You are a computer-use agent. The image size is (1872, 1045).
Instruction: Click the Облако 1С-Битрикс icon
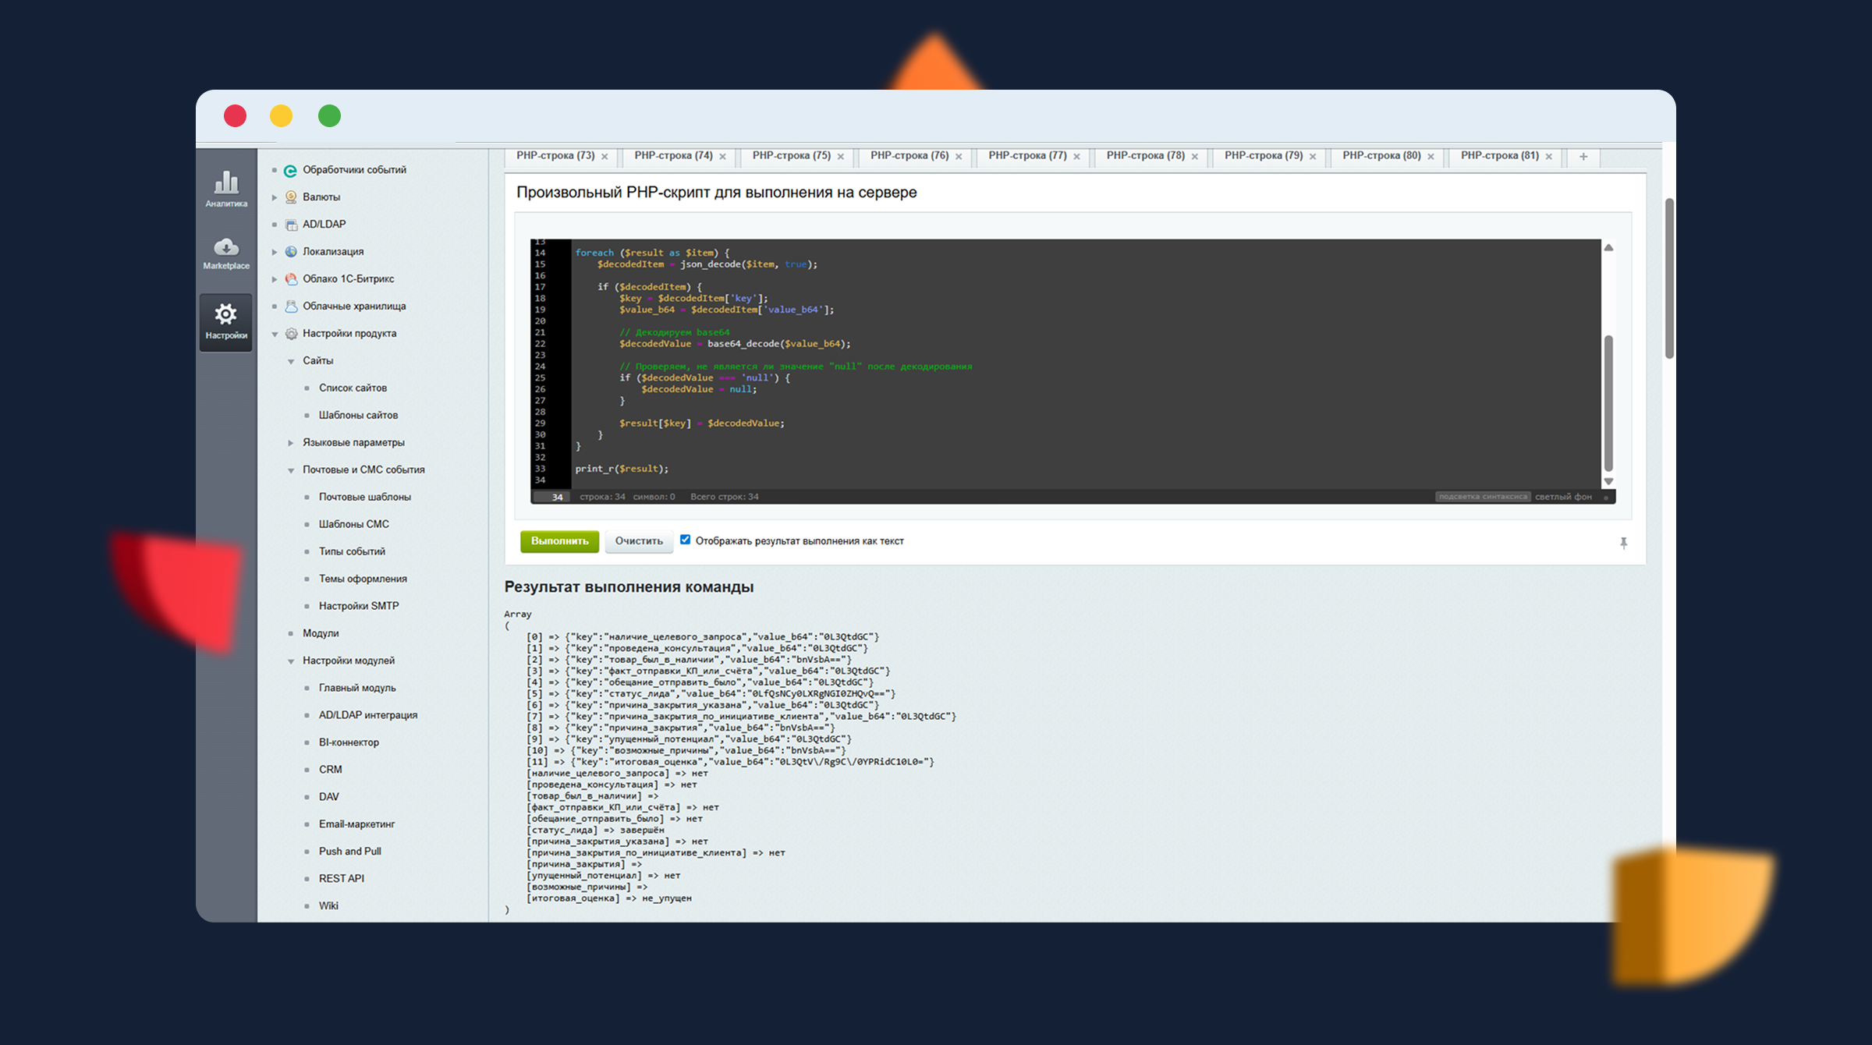[x=291, y=279]
